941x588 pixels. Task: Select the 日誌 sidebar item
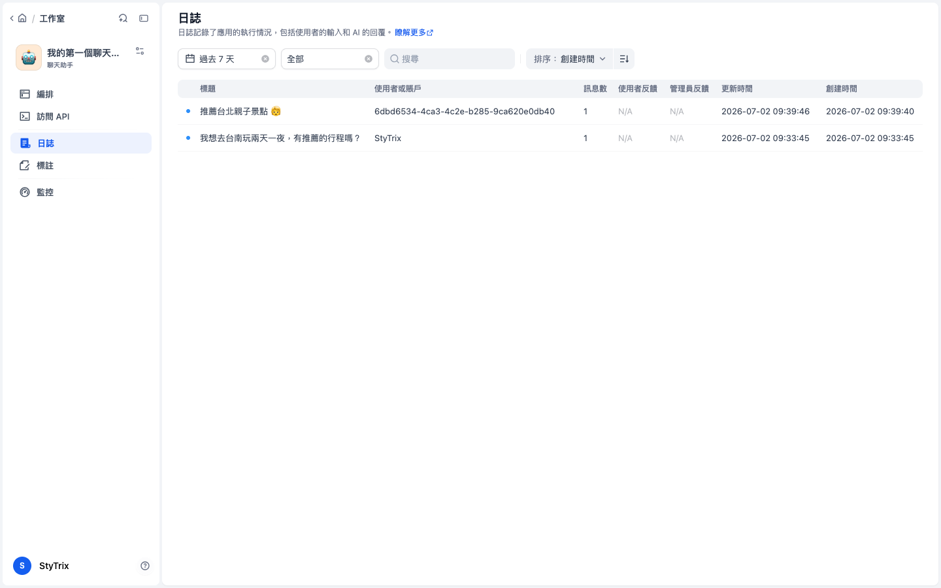pos(81,143)
